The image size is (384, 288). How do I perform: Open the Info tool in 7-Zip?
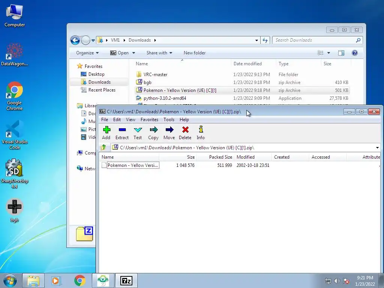pyautogui.click(x=201, y=133)
